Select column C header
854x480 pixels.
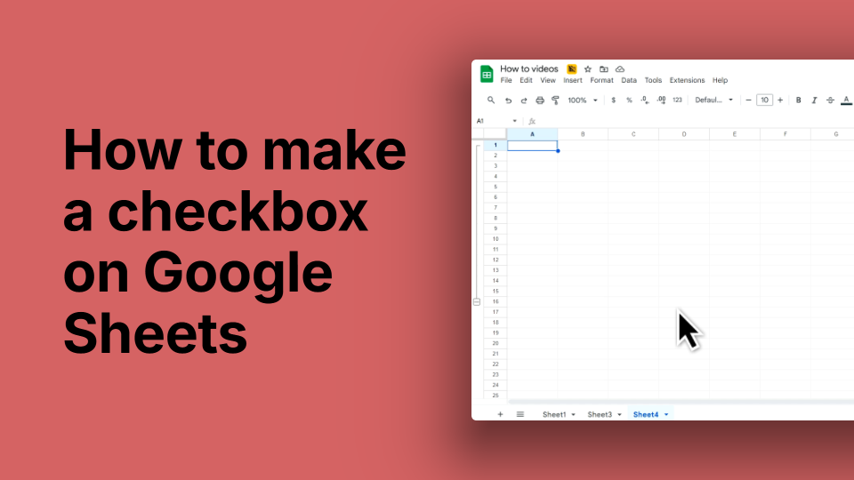click(633, 134)
